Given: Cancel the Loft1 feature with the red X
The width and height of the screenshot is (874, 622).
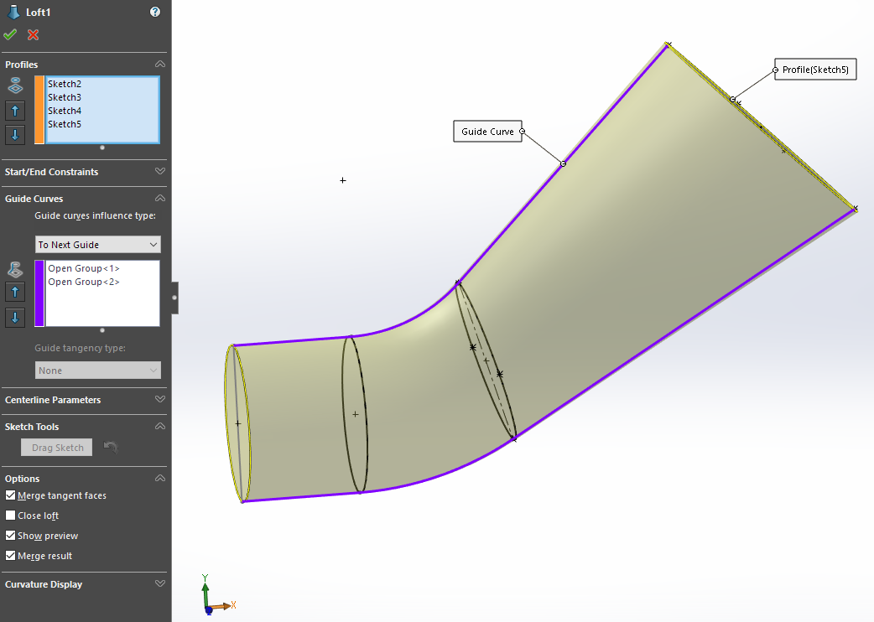Looking at the screenshot, I should click(32, 34).
